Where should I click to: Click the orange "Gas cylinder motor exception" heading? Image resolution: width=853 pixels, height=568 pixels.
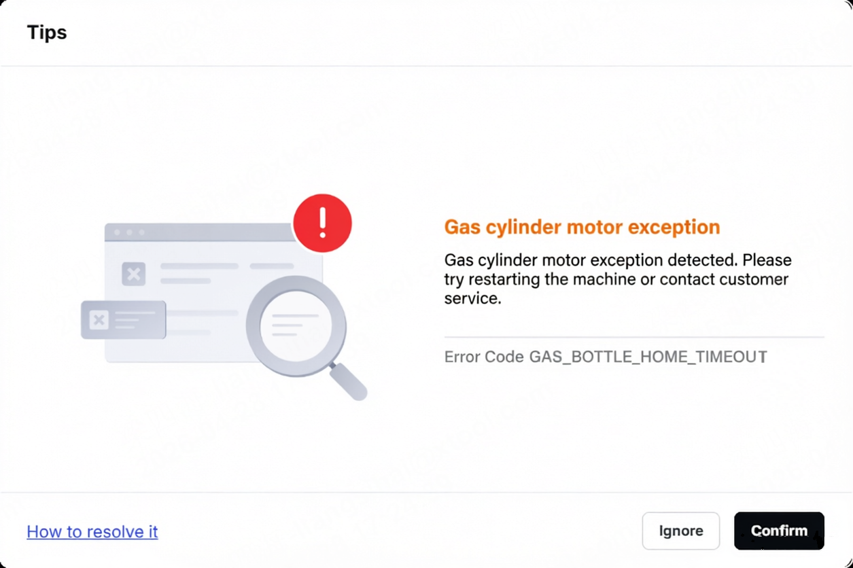tap(582, 227)
